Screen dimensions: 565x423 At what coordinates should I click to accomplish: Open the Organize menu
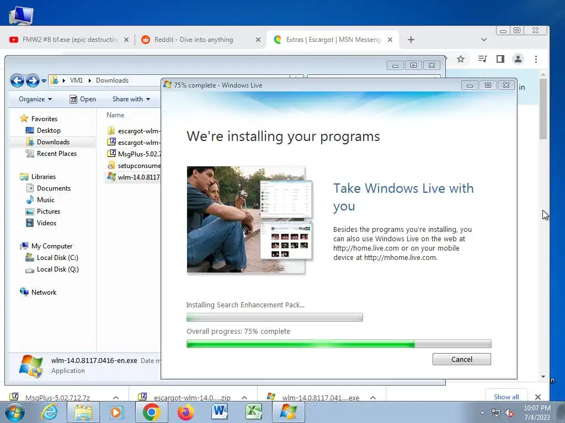tap(35, 99)
